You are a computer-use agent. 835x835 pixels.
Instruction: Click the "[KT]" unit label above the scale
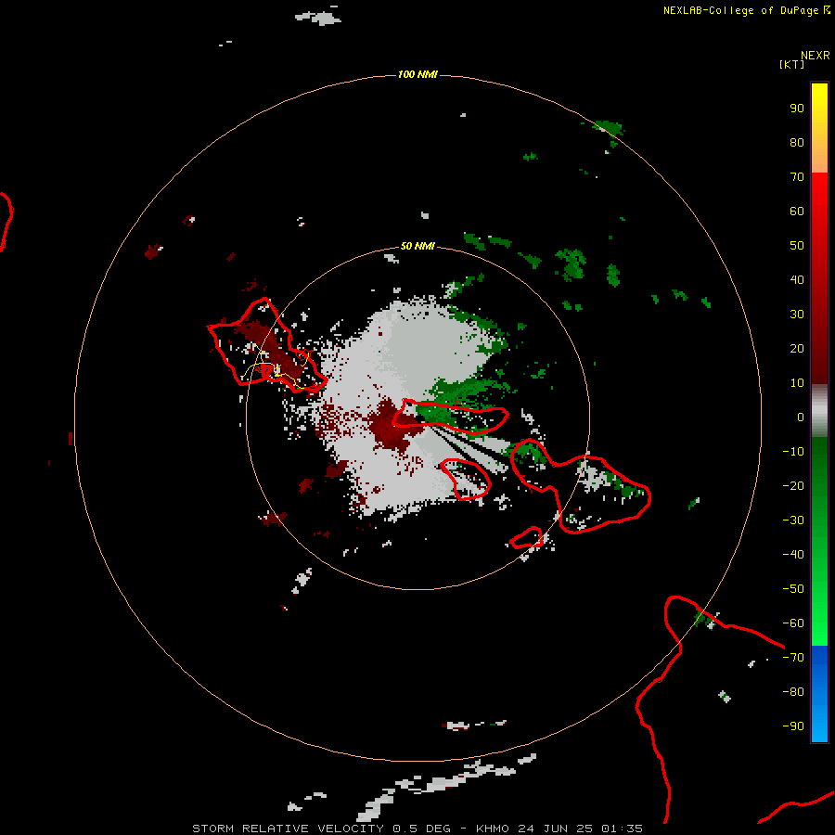(791, 64)
